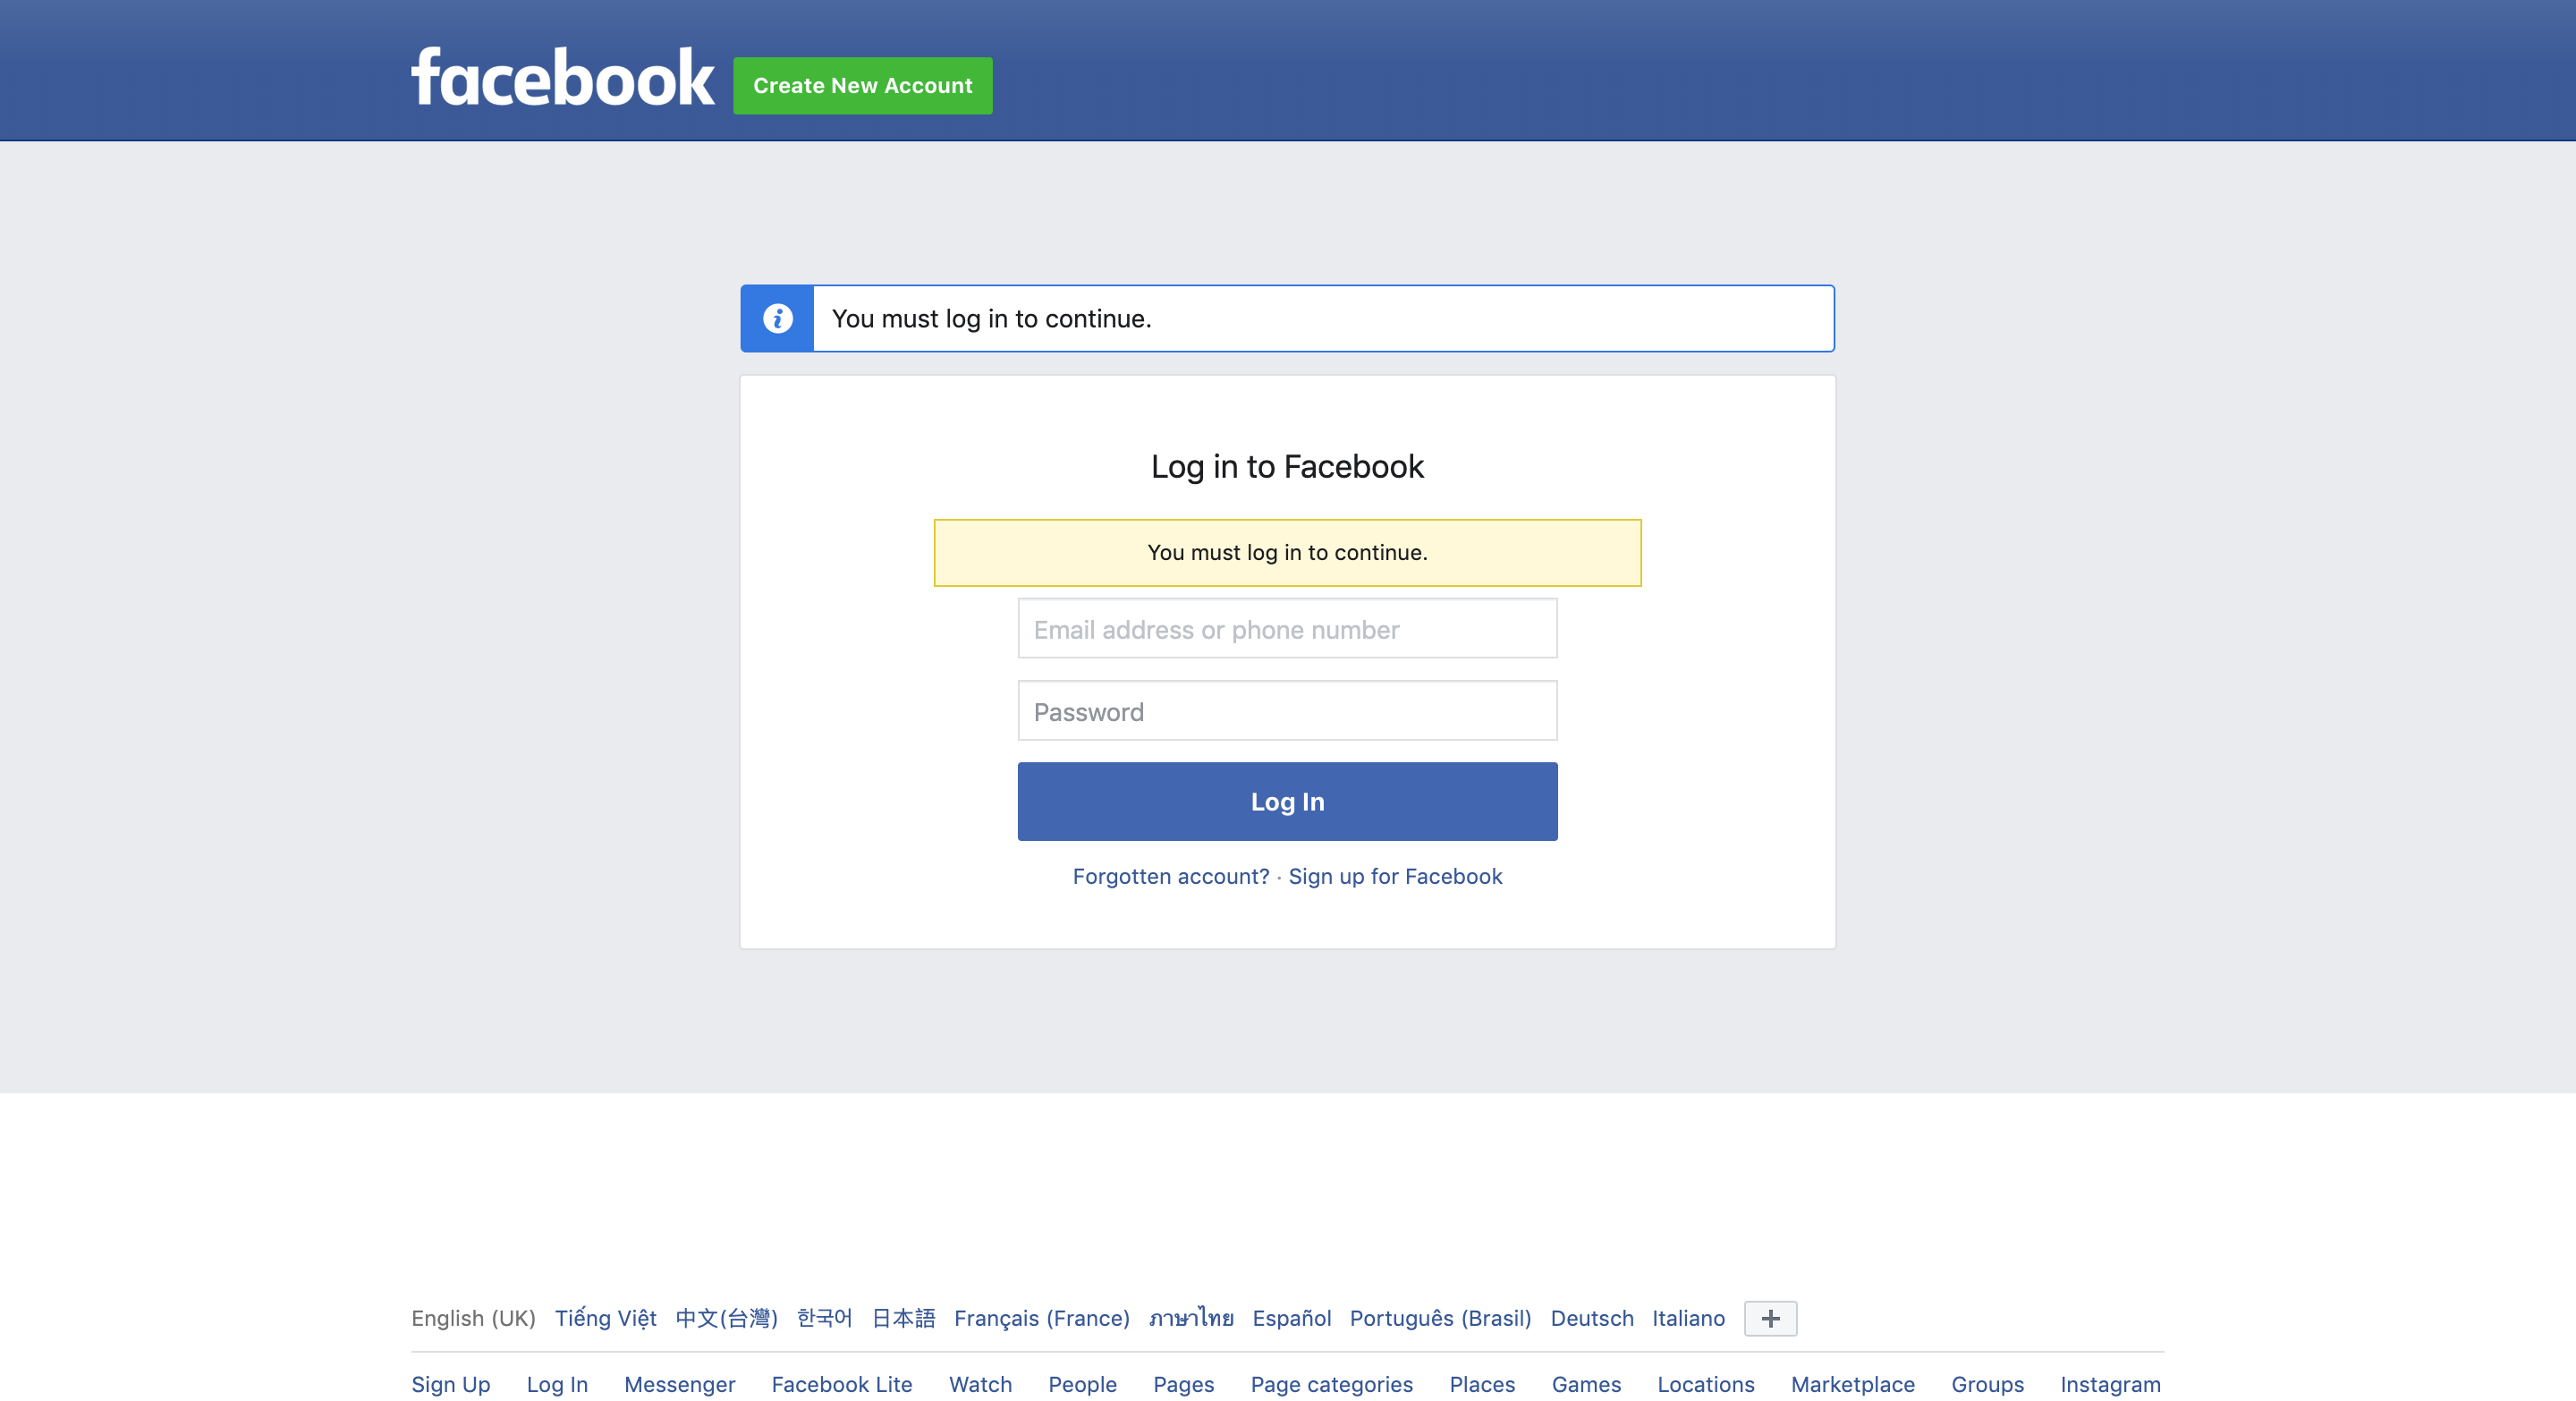Click the 'Sign up for Facebook' link
This screenshot has height=1401, width=2576.
1396,875
